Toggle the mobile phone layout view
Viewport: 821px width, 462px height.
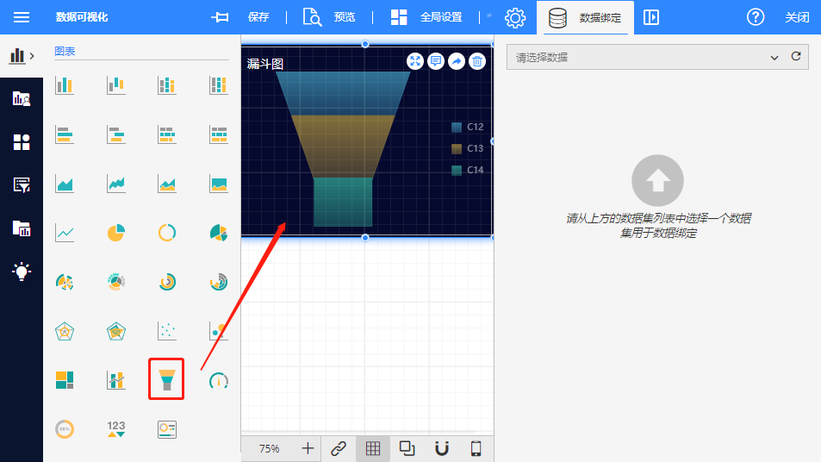tap(476, 448)
